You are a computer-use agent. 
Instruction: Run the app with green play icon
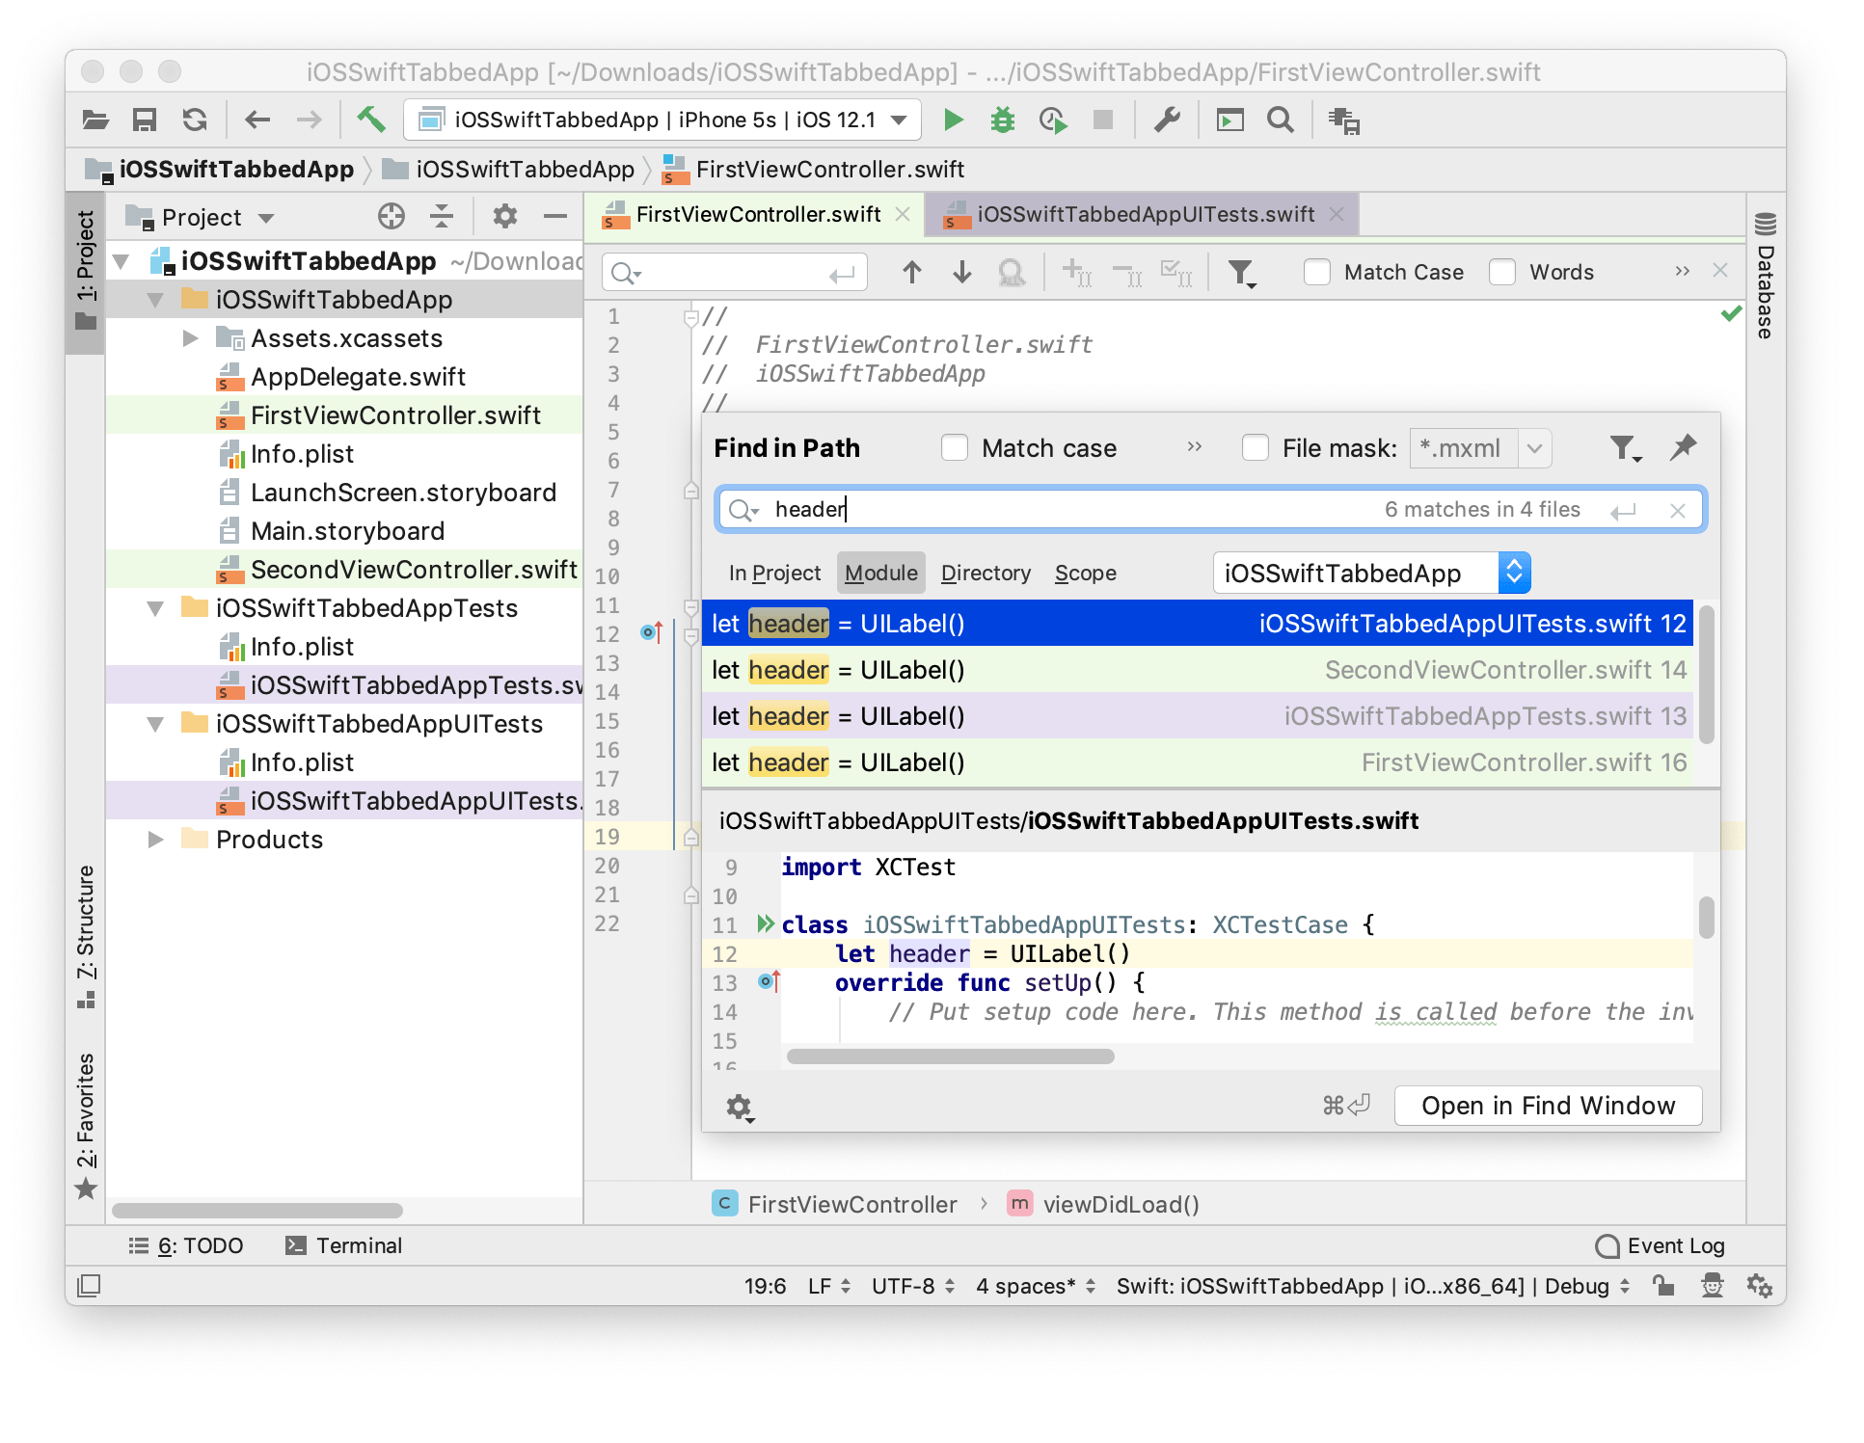click(953, 120)
